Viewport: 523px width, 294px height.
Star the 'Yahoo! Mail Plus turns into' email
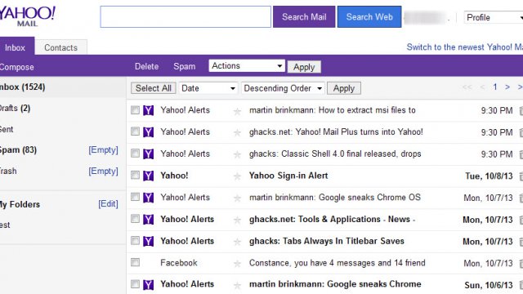pyautogui.click(x=237, y=132)
